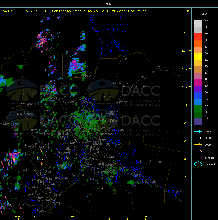Select the red swatch between 65 and 60 dBZ

point(198,37)
